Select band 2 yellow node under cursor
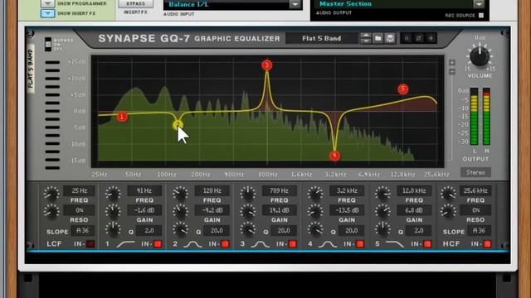Viewport: 531px width, 298px height. point(178,125)
